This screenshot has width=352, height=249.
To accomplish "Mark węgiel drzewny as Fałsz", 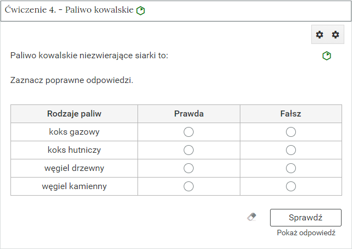I will point(291,168).
